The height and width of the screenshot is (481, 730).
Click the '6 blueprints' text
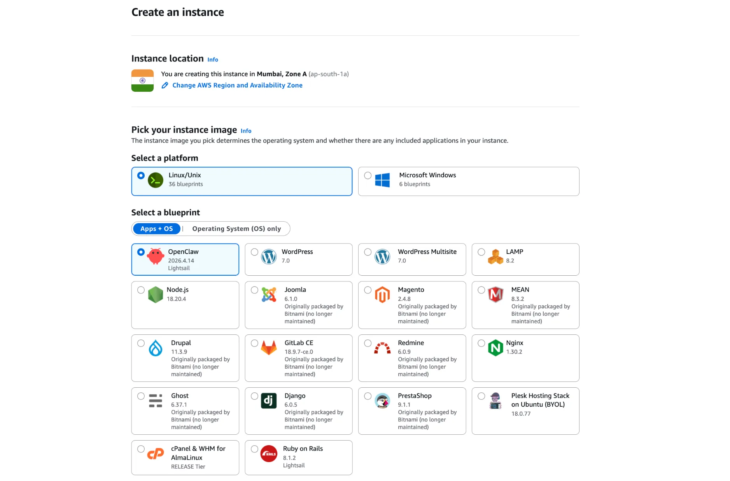(x=415, y=184)
